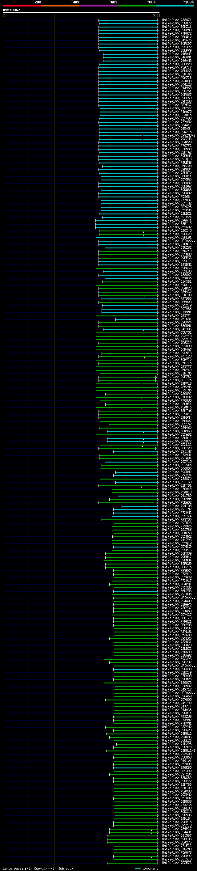197x871 pixels.
Task: Select the UniRef100_Q42396 label
Action: click(x=177, y=329)
